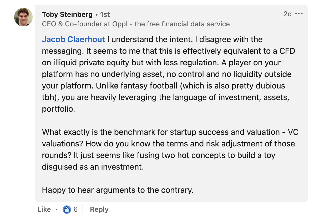Click the paragraph starting 'What exactly is the benchmark'
Screen dimensions: 314x217
[170, 149]
